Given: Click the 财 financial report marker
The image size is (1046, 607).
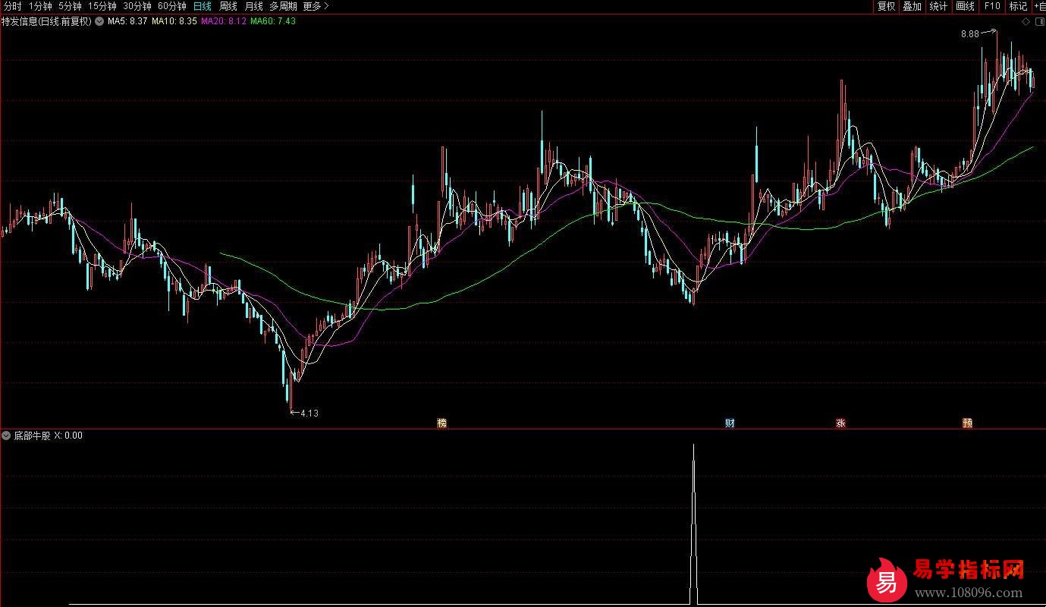Looking at the screenshot, I should [x=730, y=423].
